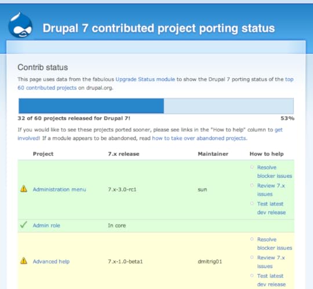Click the maintainer name sun

click(202, 189)
